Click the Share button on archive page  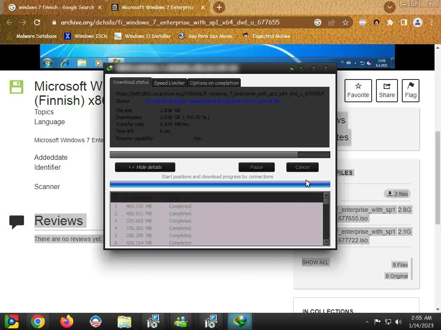coord(387,91)
